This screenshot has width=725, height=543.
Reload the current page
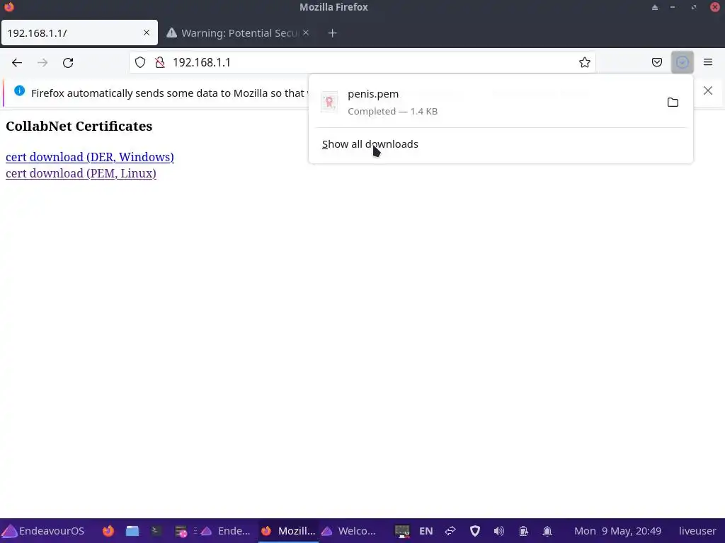tap(68, 62)
